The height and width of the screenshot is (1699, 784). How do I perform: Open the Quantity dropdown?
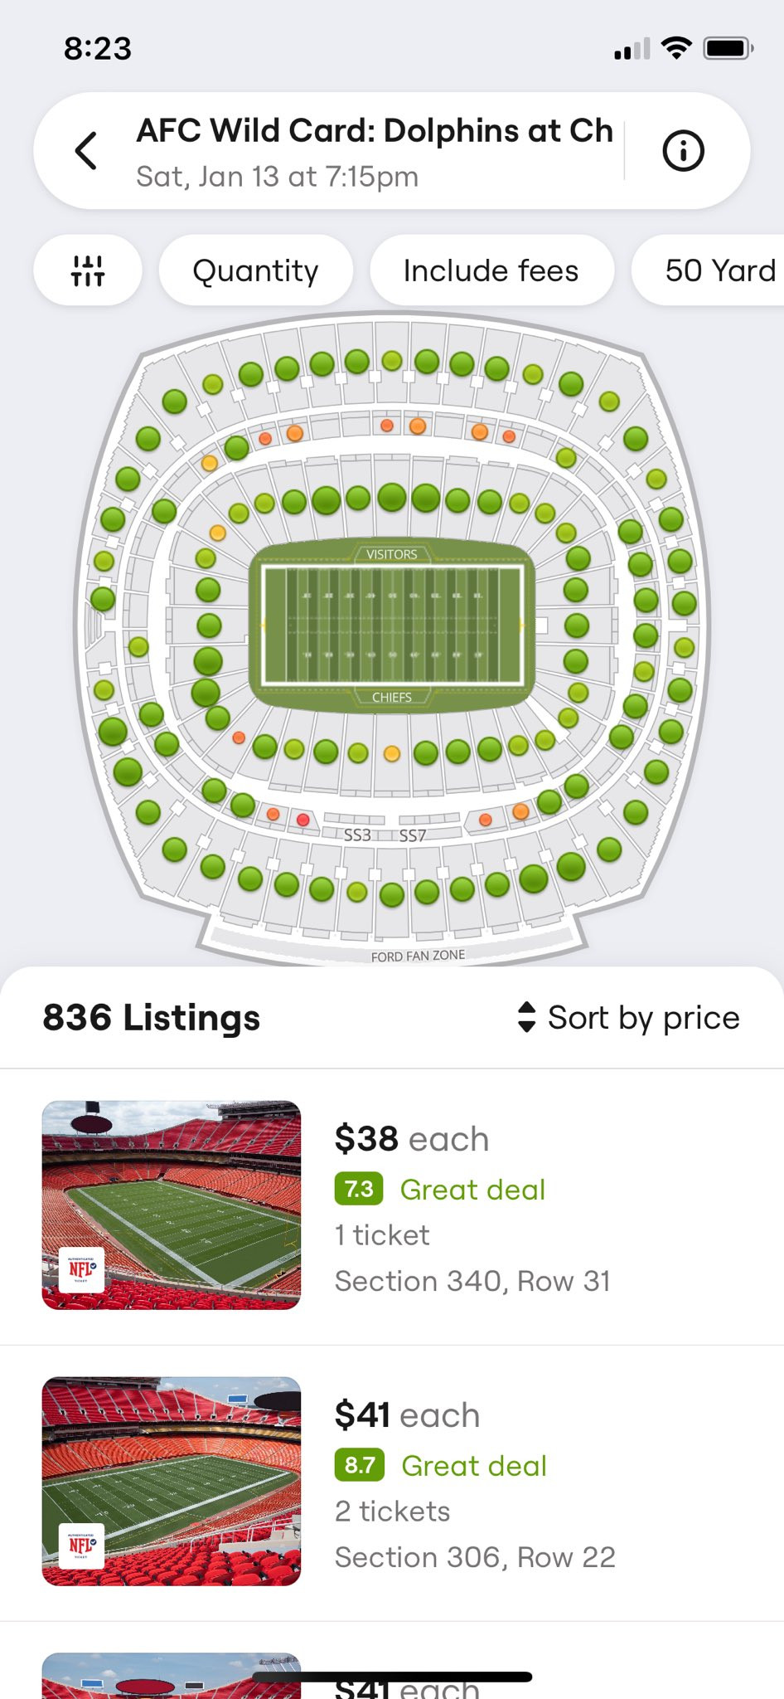pyautogui.click(x=255, y=270)
